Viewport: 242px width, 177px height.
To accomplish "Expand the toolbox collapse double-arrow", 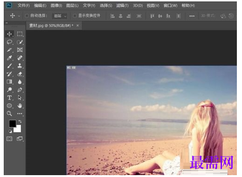I will coord(7,23).
